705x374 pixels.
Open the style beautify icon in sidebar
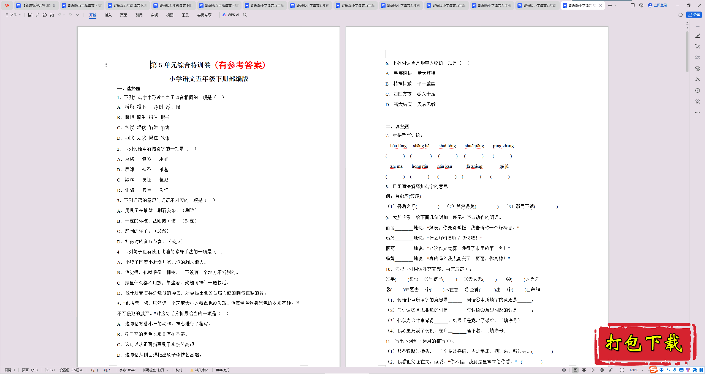698,68
